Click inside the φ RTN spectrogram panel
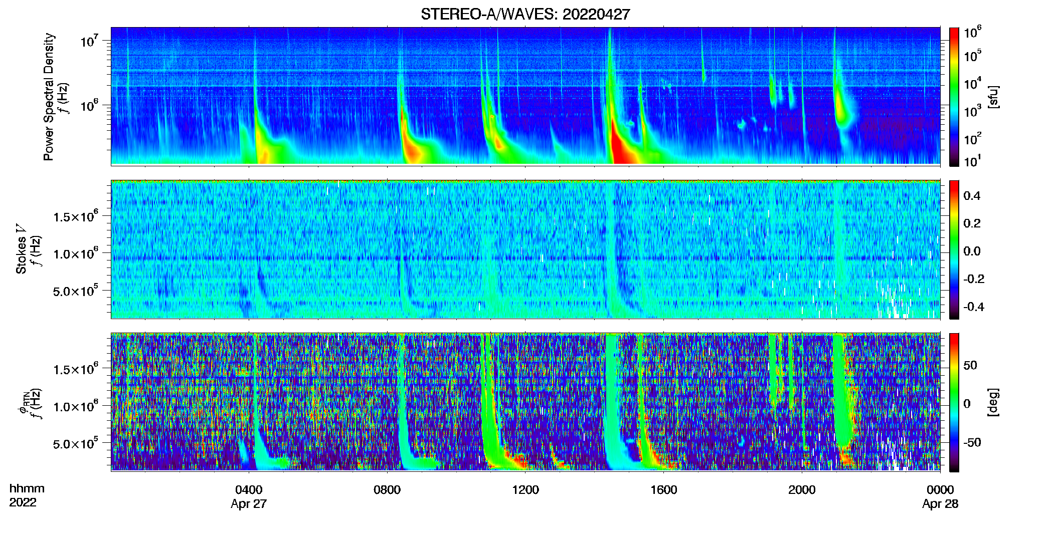Screen dimensions: 1051x541 pyautogui.click(x=525, y=402)
